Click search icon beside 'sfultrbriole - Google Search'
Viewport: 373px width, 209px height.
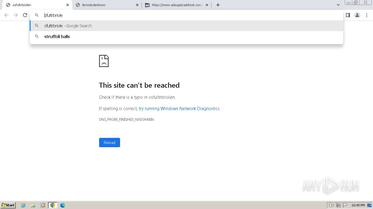pos(37,26)
